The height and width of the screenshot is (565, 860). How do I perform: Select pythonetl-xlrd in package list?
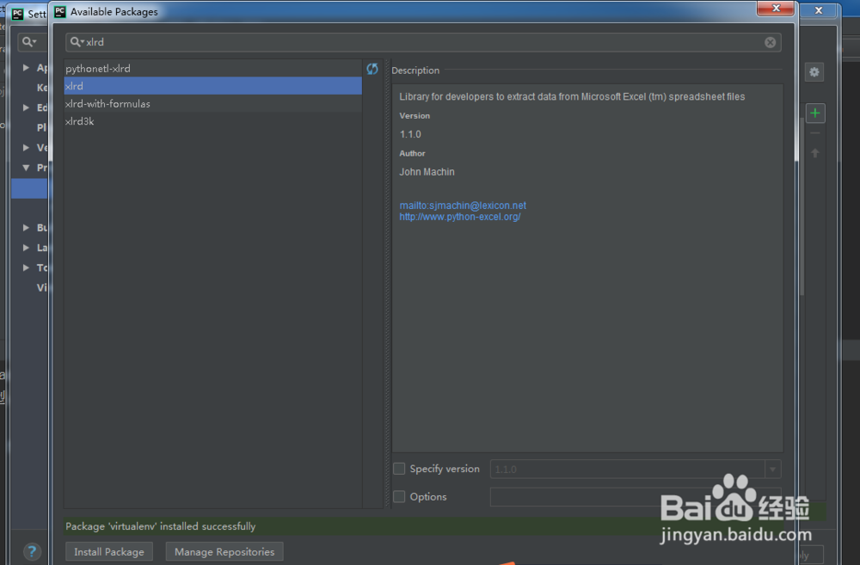pos(212,69)
